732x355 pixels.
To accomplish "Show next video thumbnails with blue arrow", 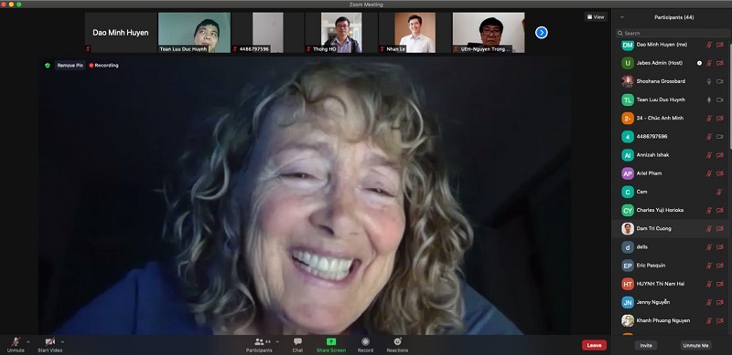I will (541, 33).
